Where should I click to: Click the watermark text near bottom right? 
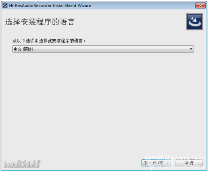click(x=182, y=168)
